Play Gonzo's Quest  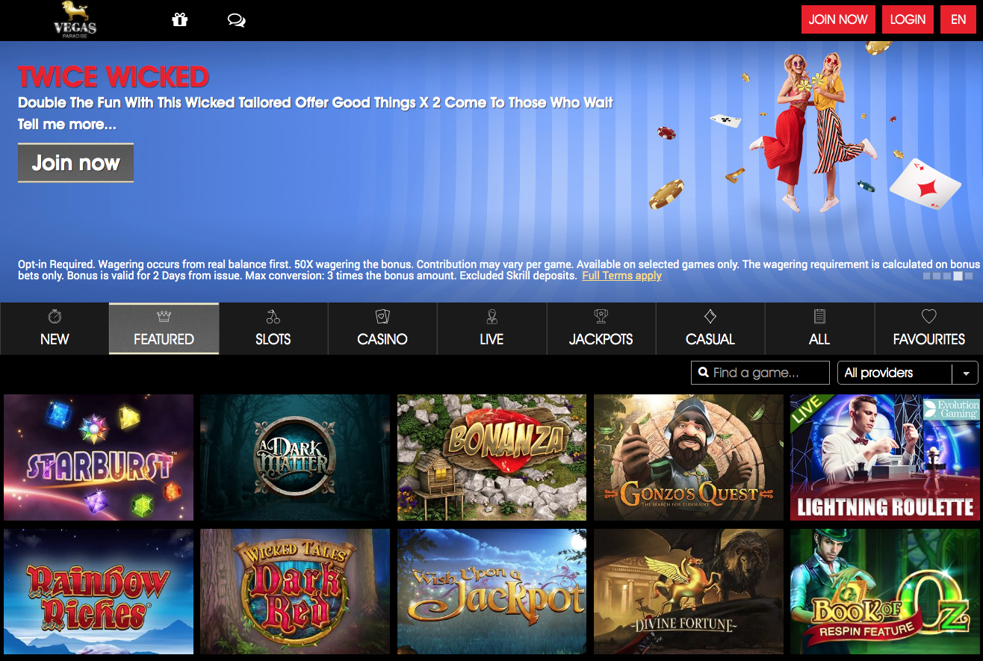pyautogui.click(x=689, y=457)
